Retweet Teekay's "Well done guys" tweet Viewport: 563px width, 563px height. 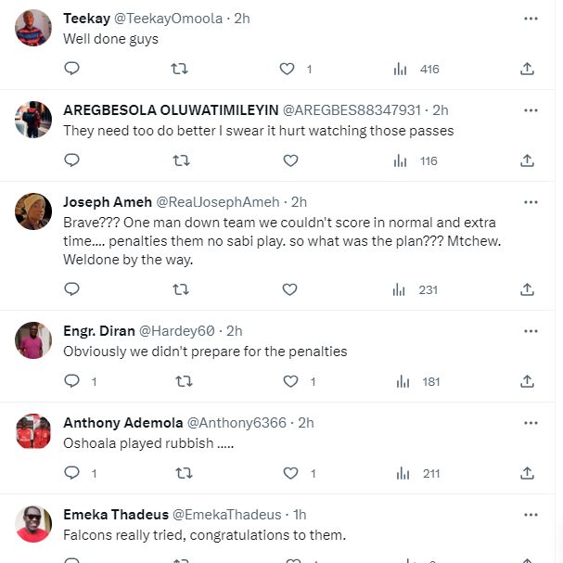click(181, 69)
